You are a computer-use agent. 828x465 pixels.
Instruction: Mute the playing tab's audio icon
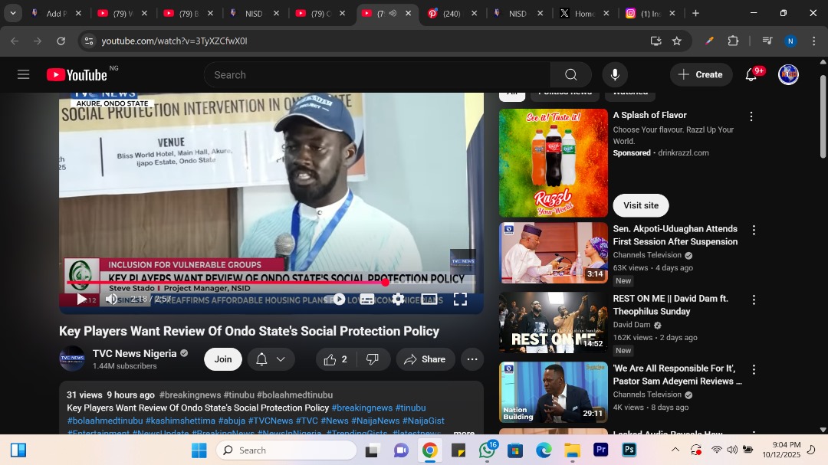393,13
